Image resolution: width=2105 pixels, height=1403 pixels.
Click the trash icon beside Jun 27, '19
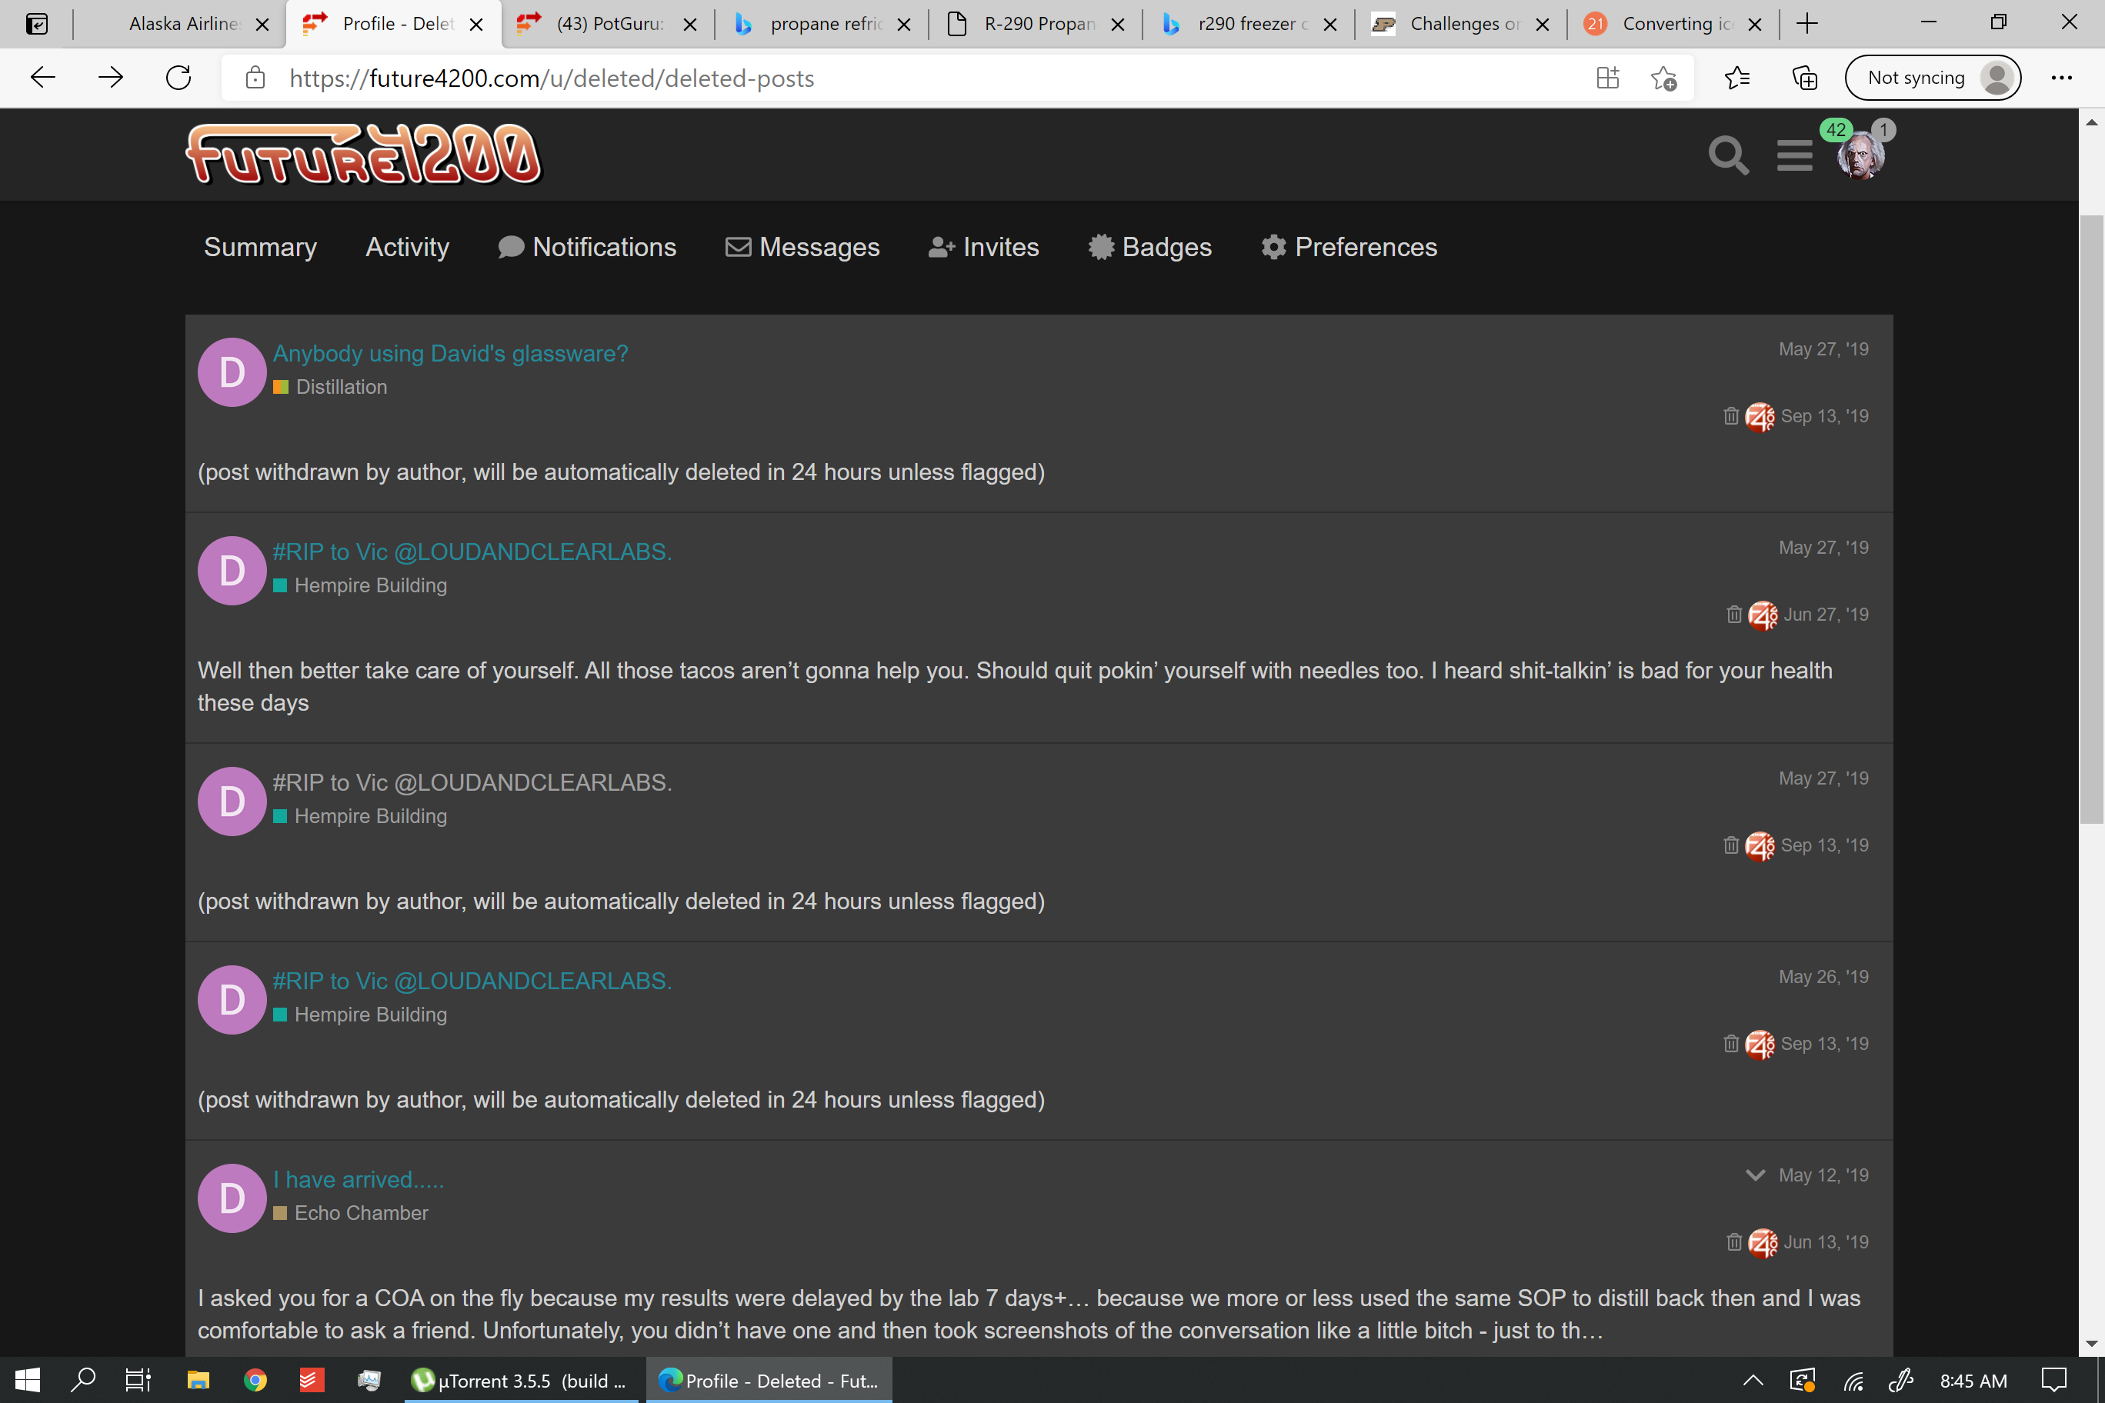(1733, 615)
